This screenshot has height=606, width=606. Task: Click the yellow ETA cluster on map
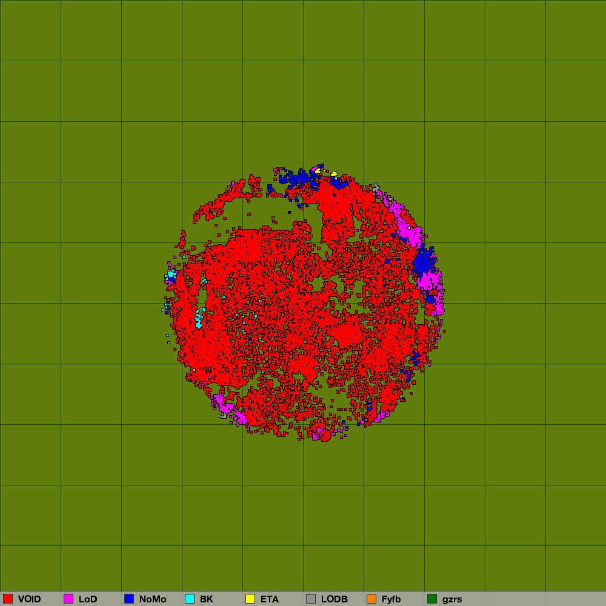coord(318,171)
